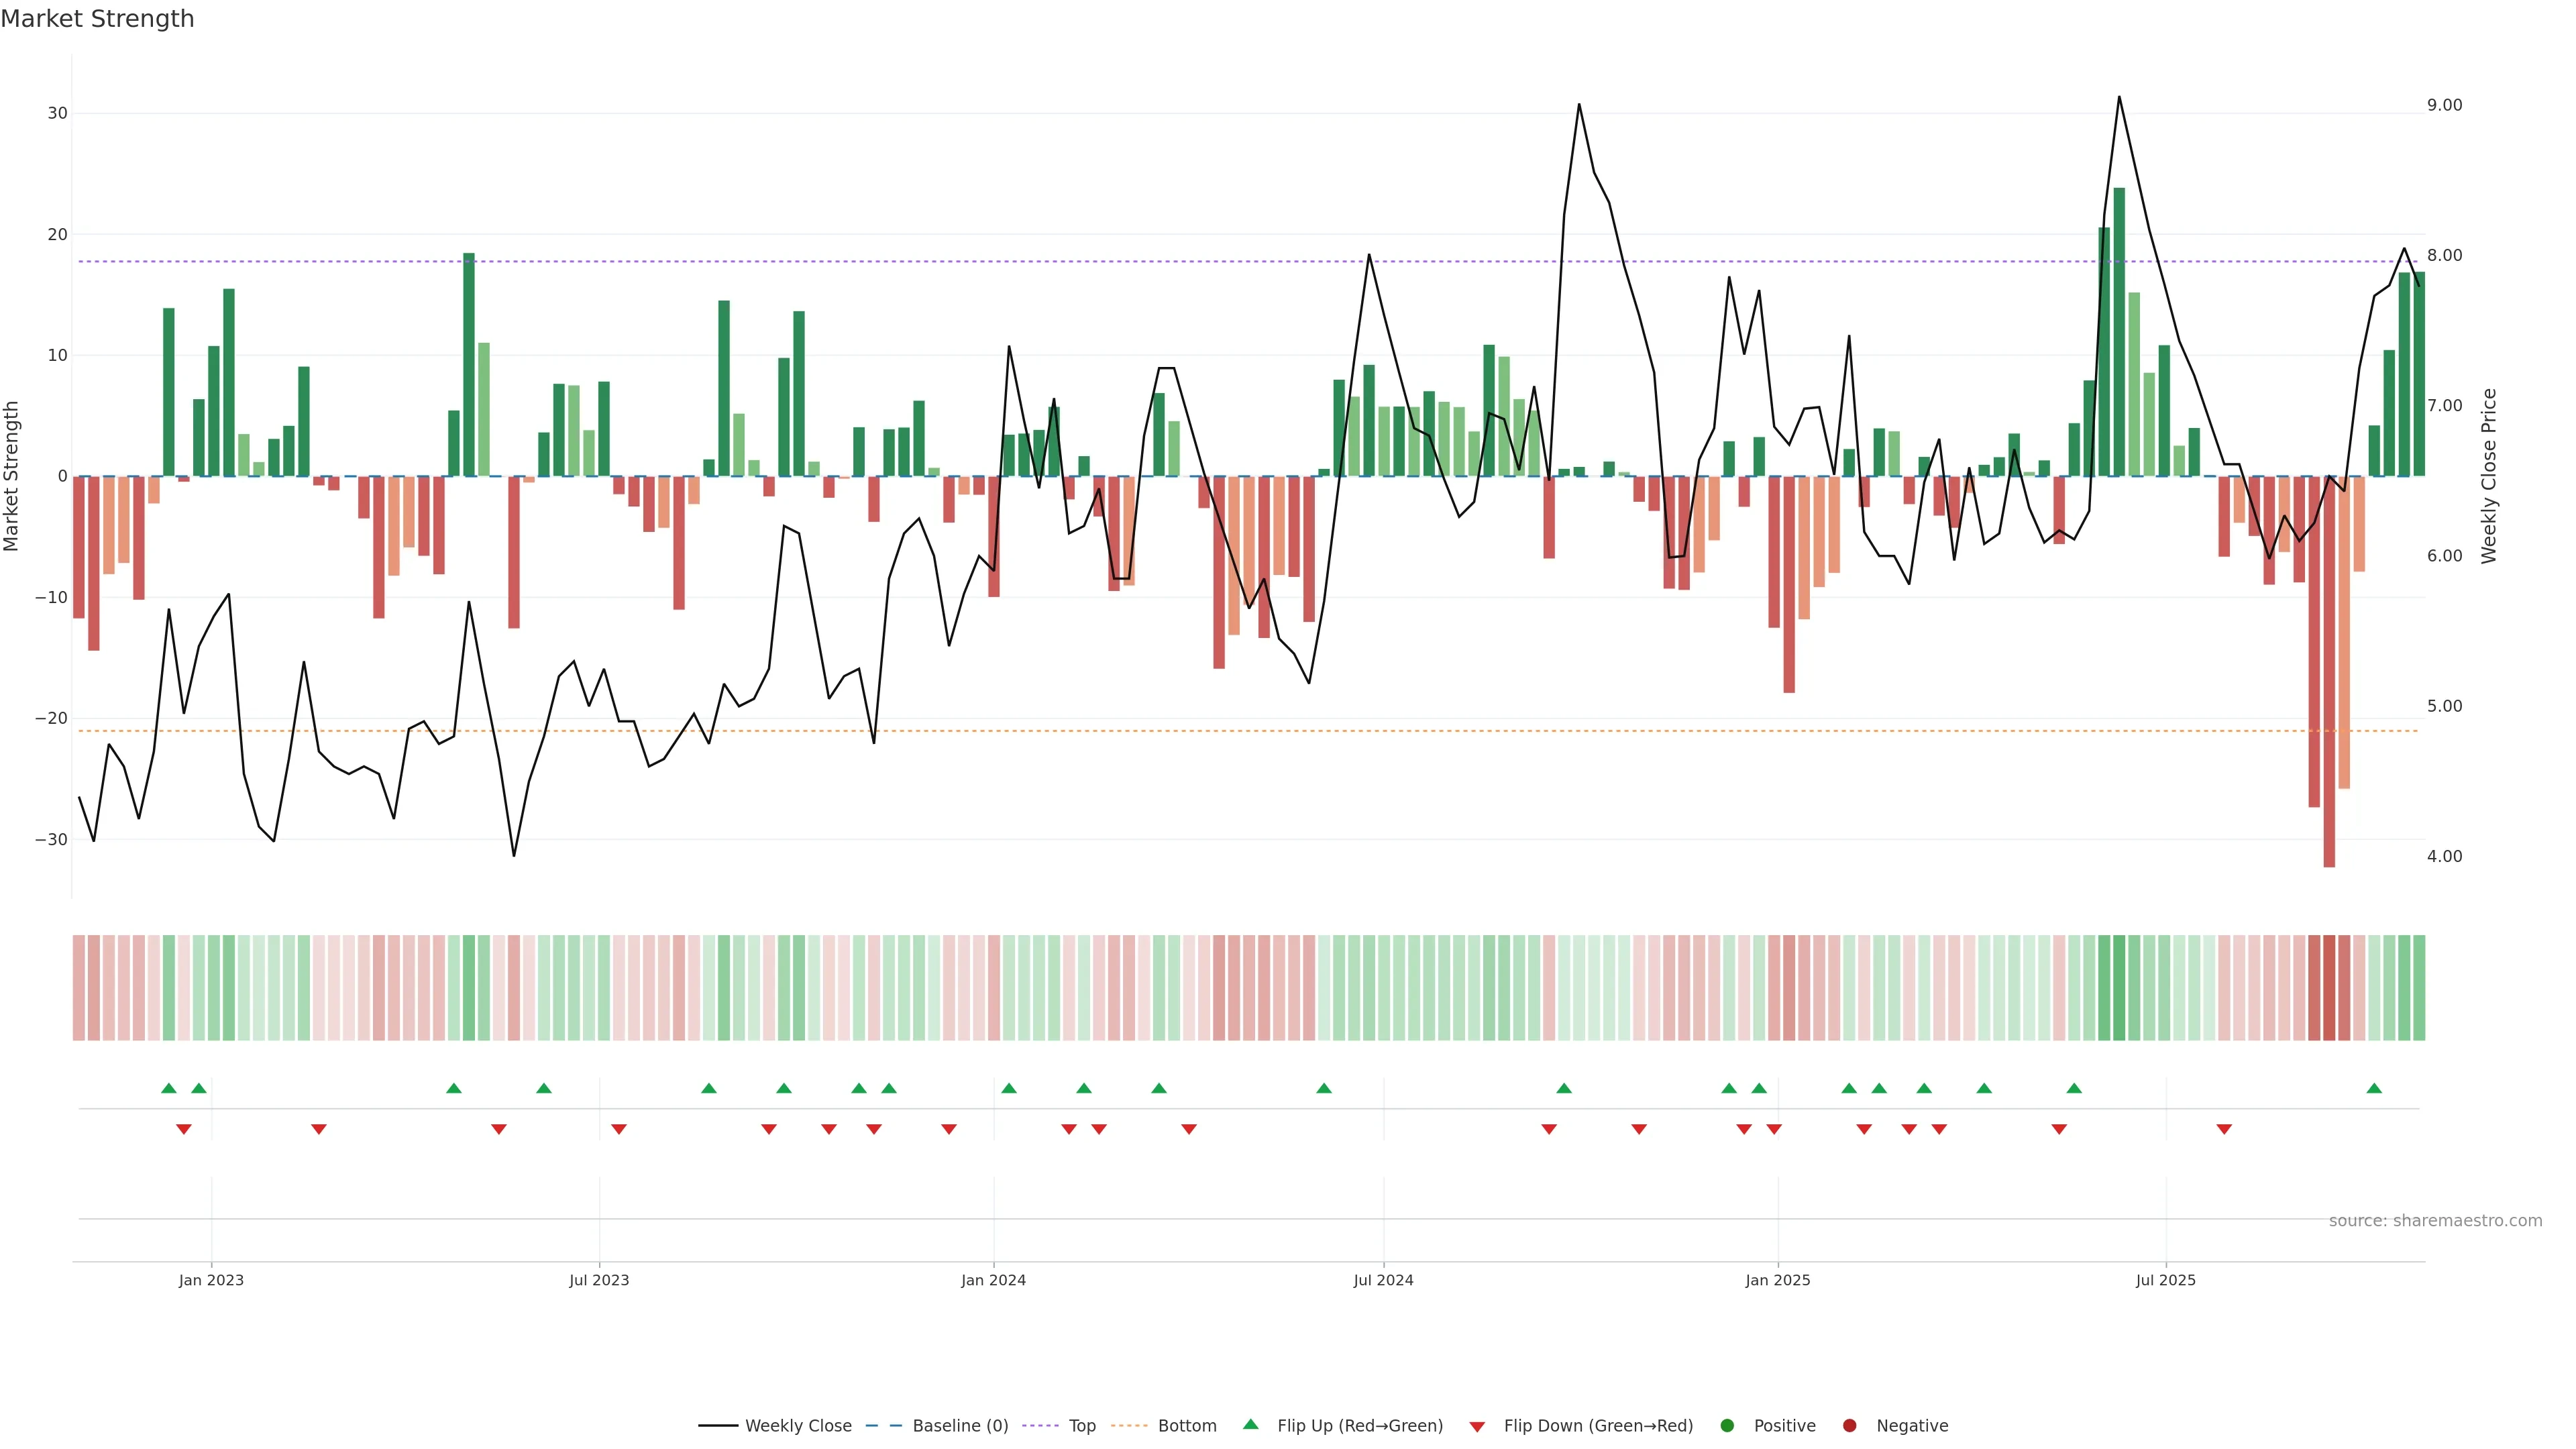Click the rightmost green flip-up triangle marker
The height and width of the screenshot is (1449, 2576).
pos(2374,1088)
